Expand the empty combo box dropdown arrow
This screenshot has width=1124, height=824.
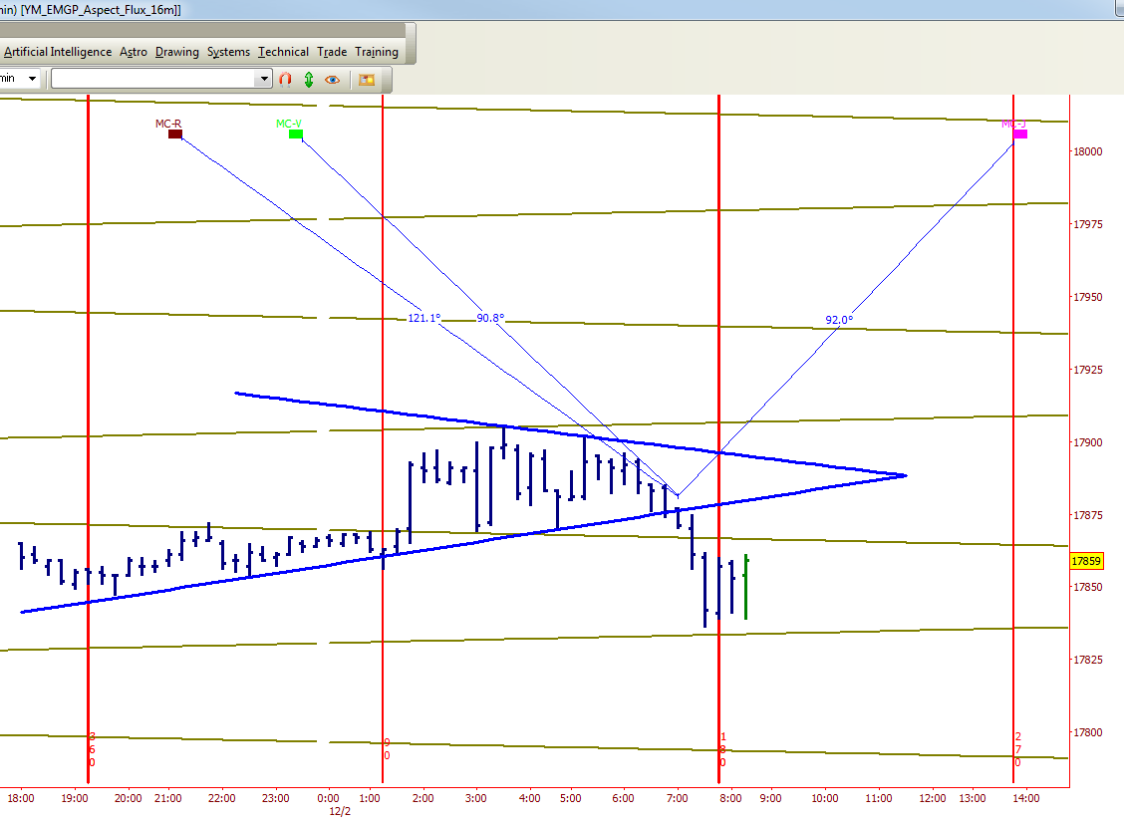[x=264, y=78]
